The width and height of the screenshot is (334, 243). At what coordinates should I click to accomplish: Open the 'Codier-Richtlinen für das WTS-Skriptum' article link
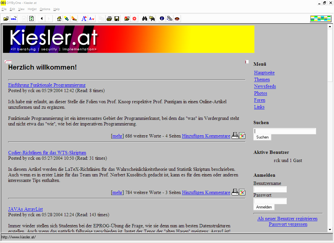click(47, 153)
